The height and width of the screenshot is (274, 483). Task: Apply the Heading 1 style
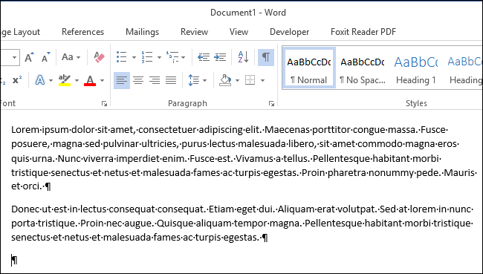[x=416, y=68]
